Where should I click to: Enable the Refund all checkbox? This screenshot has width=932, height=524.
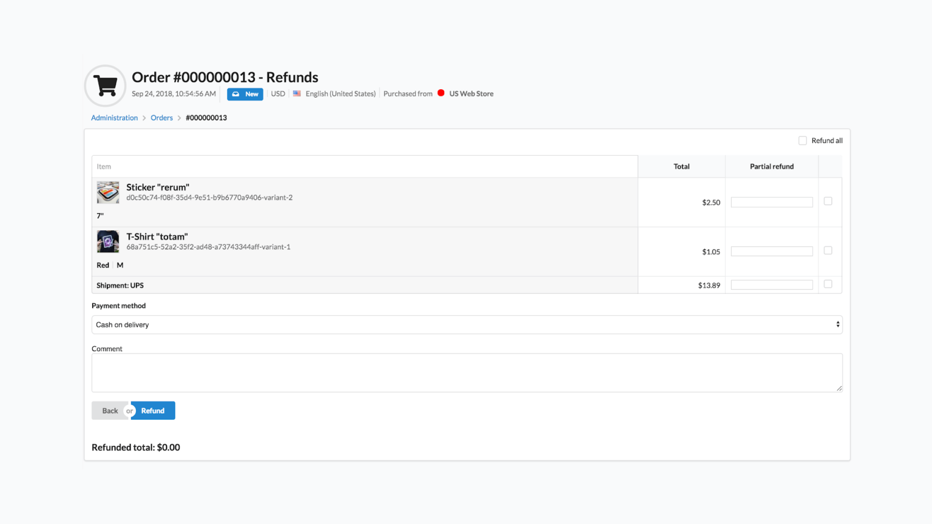click(x=802, y=140)
